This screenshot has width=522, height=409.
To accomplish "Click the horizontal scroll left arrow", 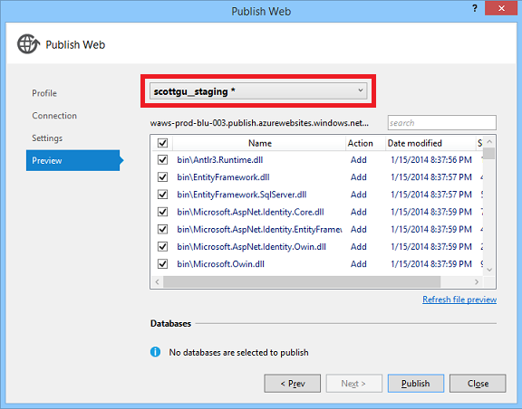I will 157,282.
